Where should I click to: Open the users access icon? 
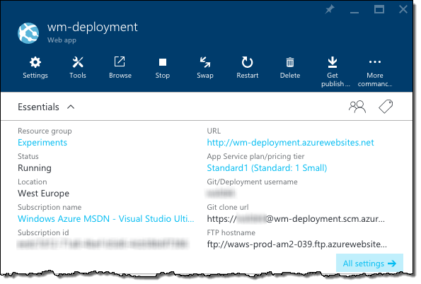357,107
